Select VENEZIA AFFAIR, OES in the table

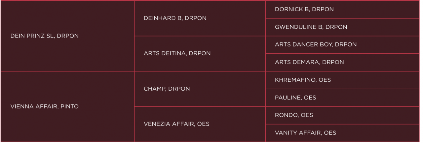coord(176,124)
